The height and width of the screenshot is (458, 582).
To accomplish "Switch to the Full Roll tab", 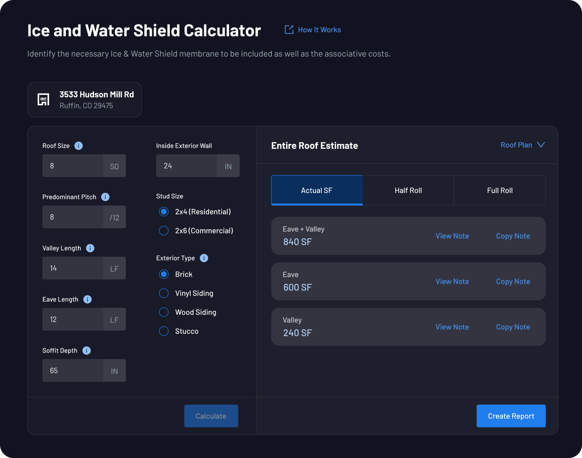I will [500, 190].
